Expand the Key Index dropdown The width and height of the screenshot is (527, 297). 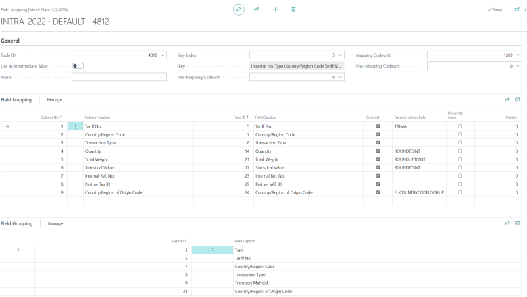pyautogui.click(x=340, y=55)
